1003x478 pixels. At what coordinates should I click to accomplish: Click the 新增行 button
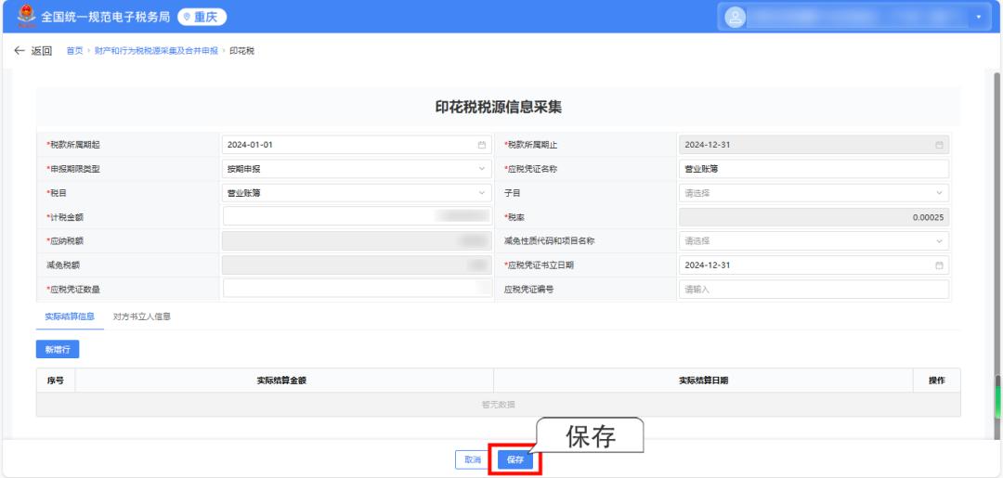pos(58,350)
